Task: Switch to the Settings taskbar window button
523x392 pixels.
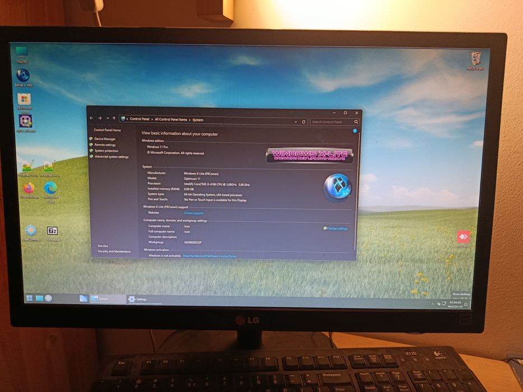Action: [144, 300]
